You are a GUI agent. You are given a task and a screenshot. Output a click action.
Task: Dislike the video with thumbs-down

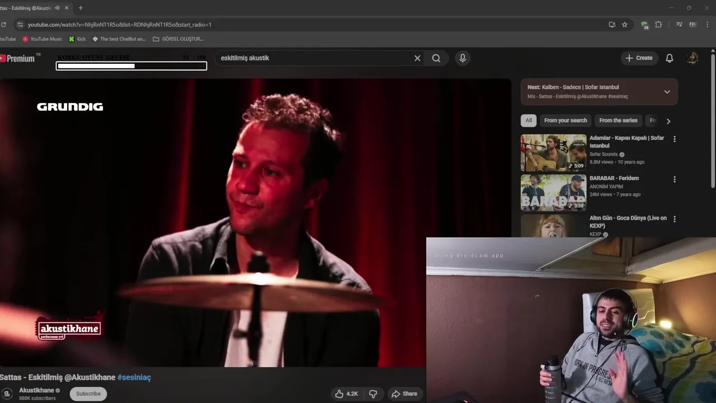pos(373,394)
